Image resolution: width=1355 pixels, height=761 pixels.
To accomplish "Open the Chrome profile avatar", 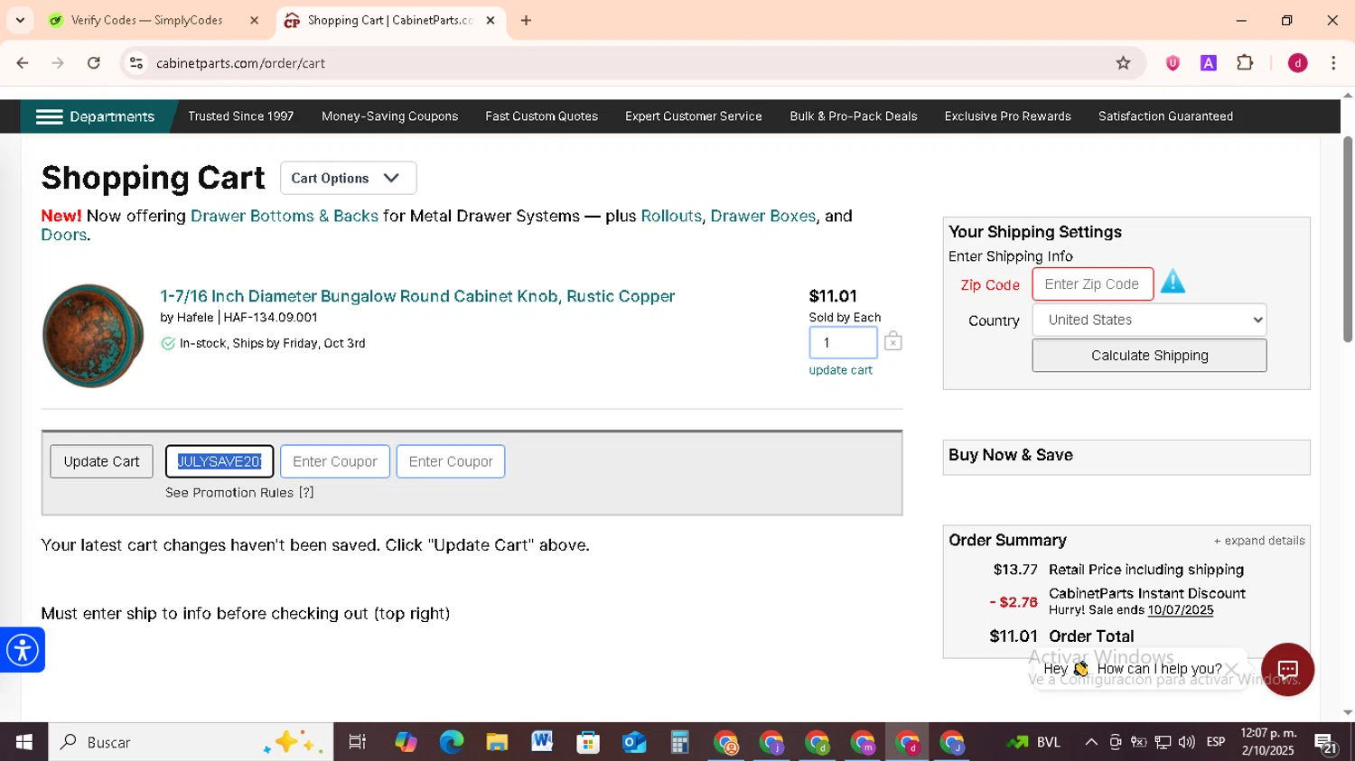I will [1297, 63].
